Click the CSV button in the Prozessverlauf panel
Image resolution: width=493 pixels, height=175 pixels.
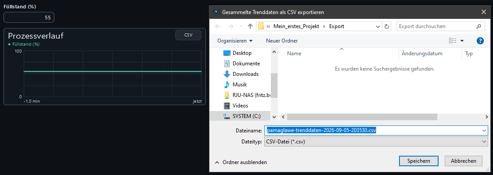[x=188, y=35]
